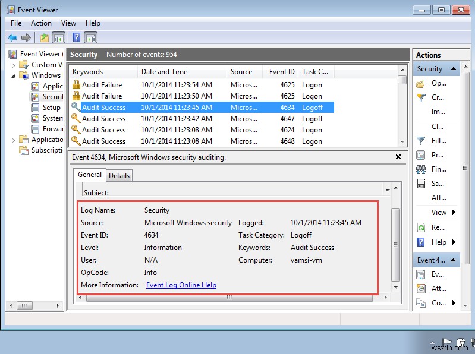475x354 pixels.
Task: Click the Forwarded Events log icon in tree
Action: pyautogui.click(x=35, y=129)
